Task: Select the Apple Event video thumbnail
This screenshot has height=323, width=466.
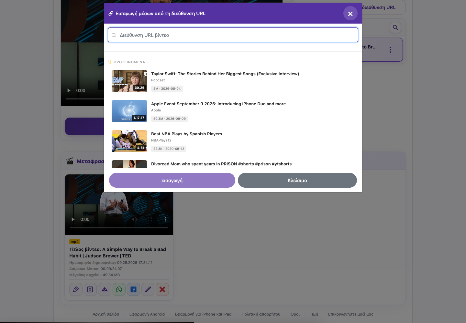Action: pyautogui.click(x=129, y=111)
